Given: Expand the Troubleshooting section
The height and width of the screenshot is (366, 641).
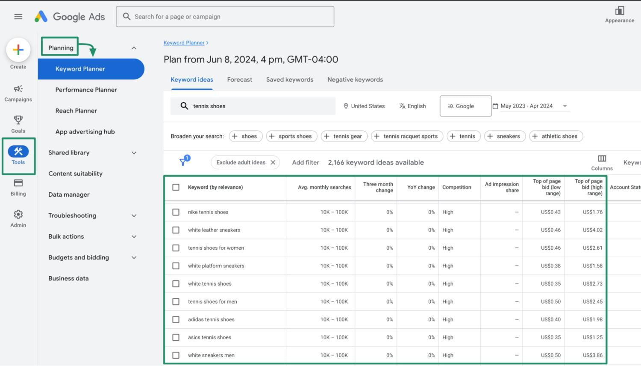Looking at the screenshot, I should pyautogui.click(x=134, y=215).
